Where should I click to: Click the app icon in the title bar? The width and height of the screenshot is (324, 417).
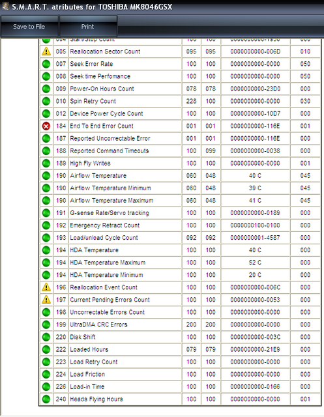pos(5,6)
